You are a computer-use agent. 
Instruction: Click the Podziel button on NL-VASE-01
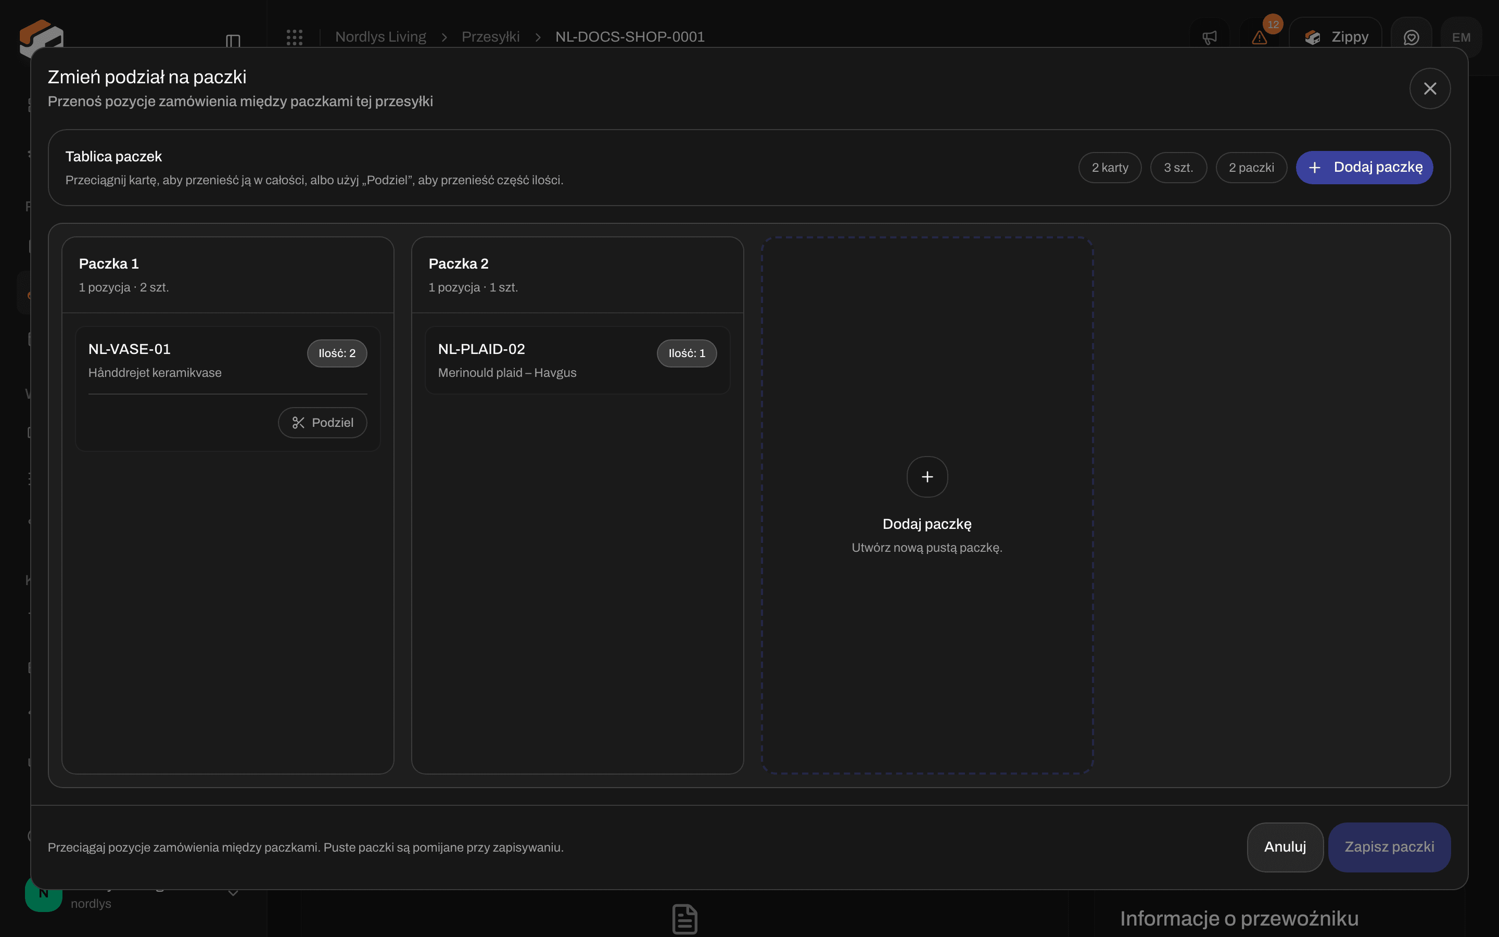(322, 423)
